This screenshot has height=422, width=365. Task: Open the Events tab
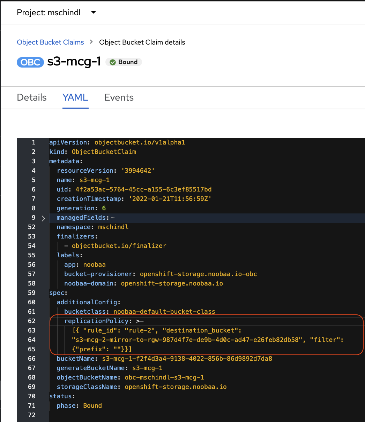(x=119, y=97)
